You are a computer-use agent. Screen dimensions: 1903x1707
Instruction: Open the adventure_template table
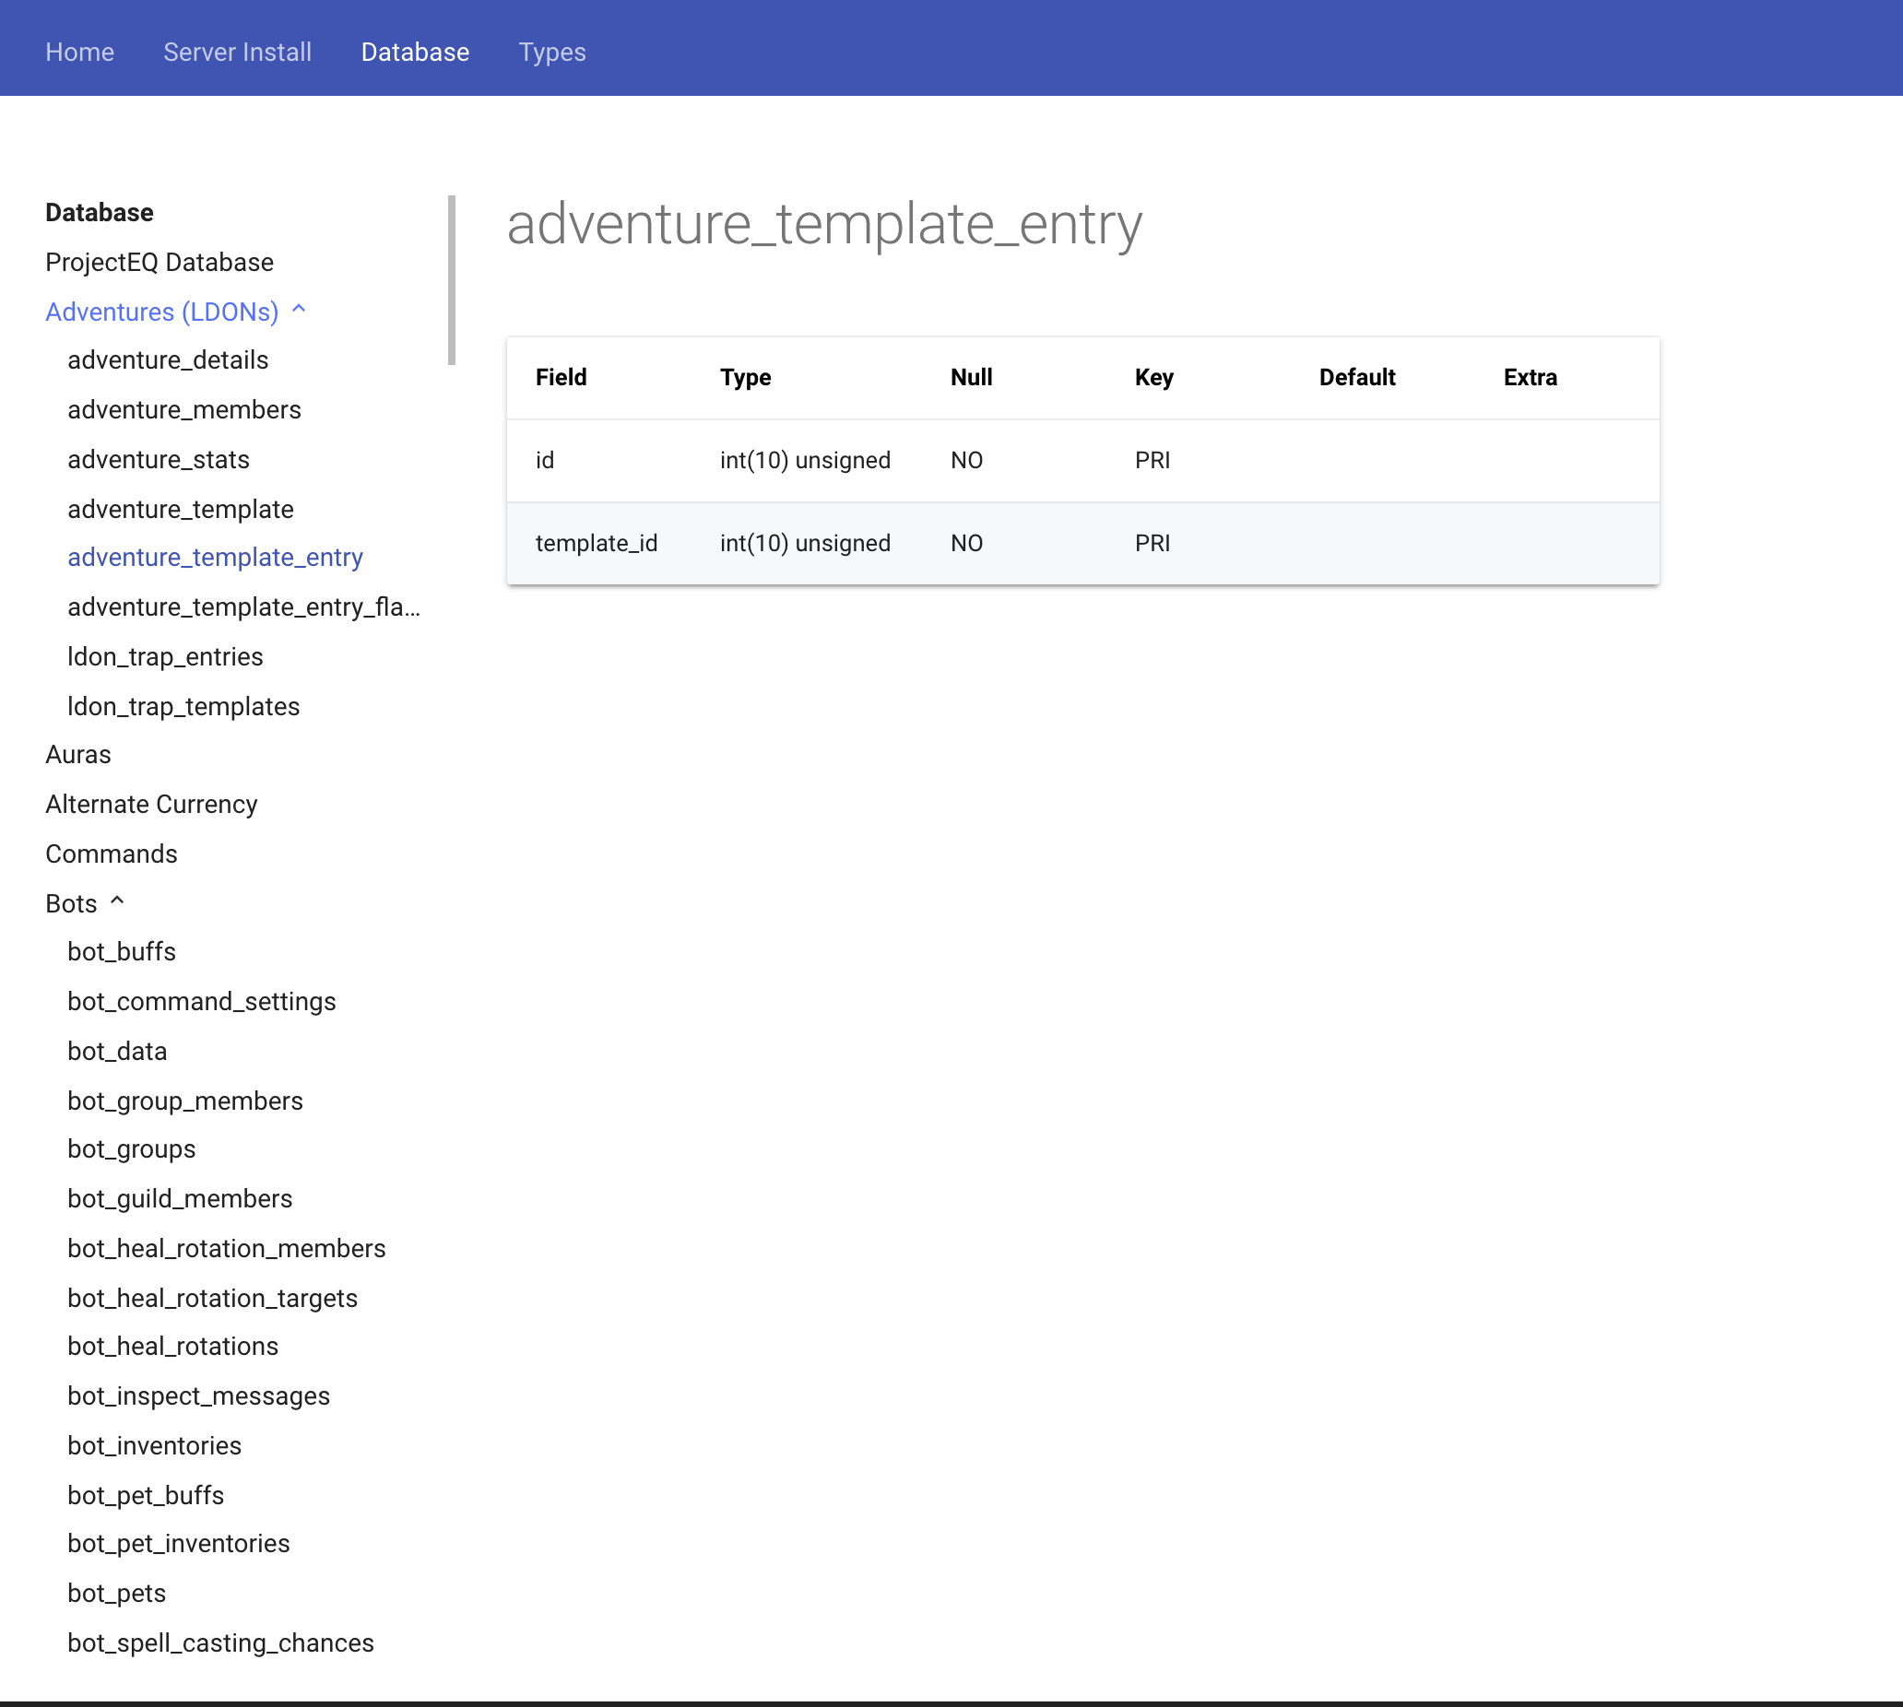click(x=179, y=509)
